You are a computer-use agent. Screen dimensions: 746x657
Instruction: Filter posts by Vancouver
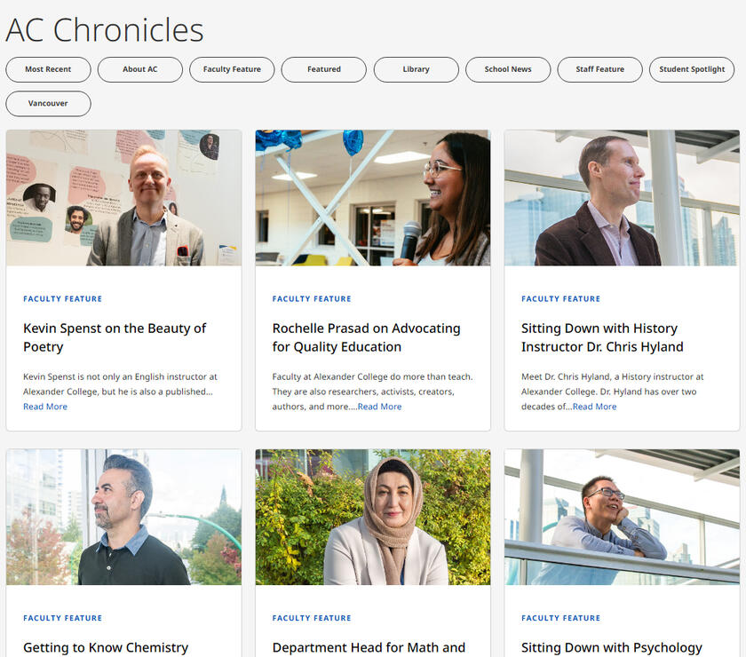coord(48,104)
